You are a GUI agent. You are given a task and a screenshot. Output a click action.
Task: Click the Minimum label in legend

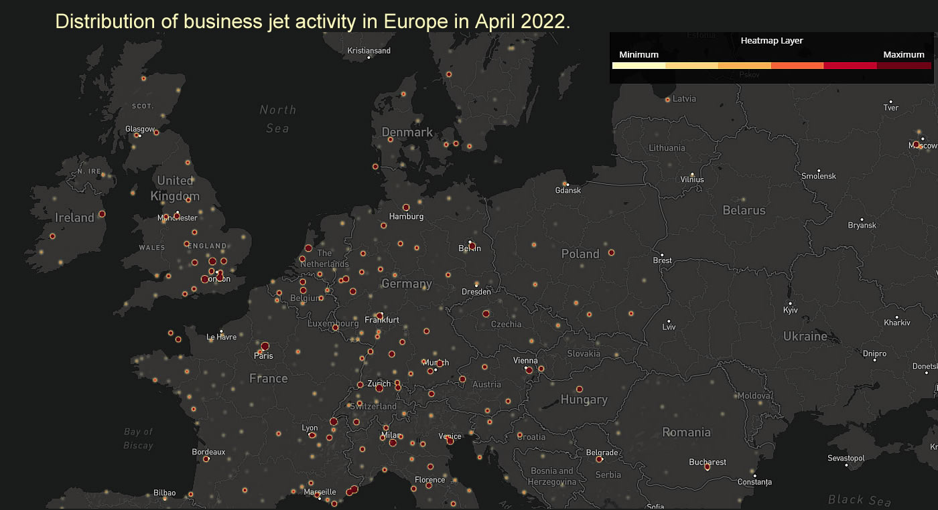(639, 55)
